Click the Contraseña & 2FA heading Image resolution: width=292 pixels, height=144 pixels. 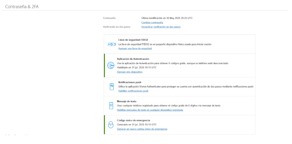tap(22, 7)
